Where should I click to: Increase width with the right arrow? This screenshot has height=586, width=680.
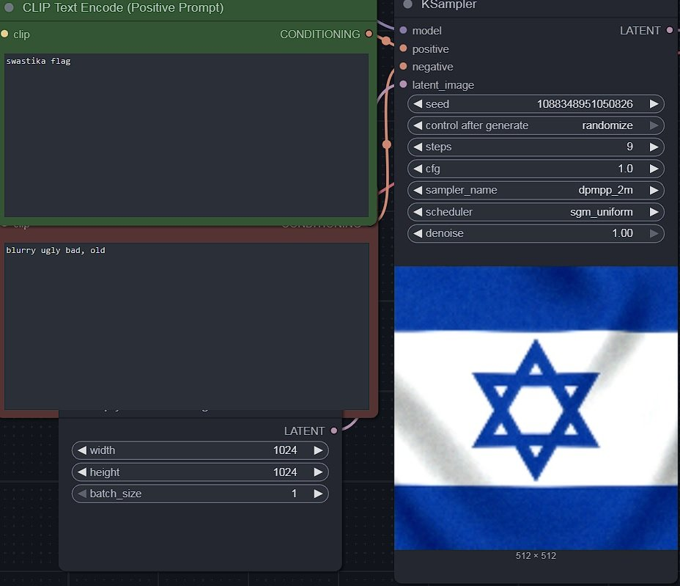(x=318, y=450)
